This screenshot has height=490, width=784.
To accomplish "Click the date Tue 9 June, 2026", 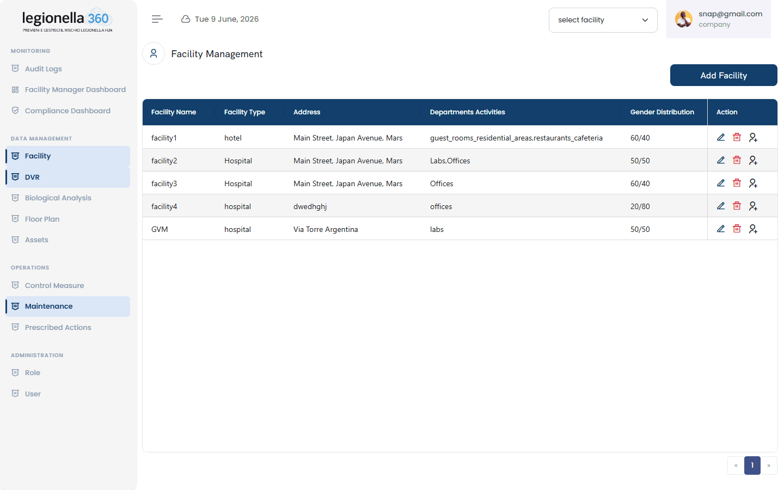I will pos(226,19).
